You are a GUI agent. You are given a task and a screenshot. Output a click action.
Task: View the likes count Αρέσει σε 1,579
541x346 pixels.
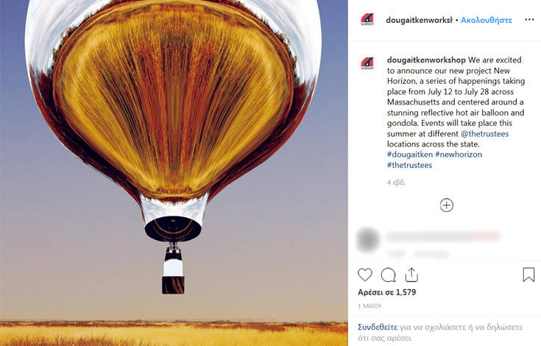[386, 292]
